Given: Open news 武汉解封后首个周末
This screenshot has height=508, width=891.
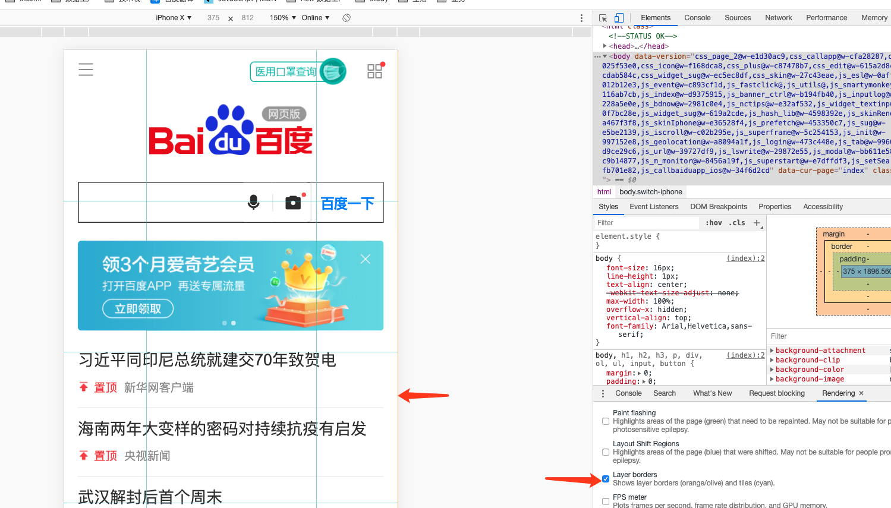Looking at the screenshot, I should pos(150,497).
